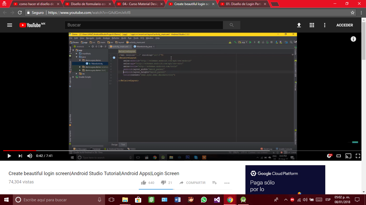Open Microsoft Store from the taskbar
366x205 pixels.
pos(138,200)
